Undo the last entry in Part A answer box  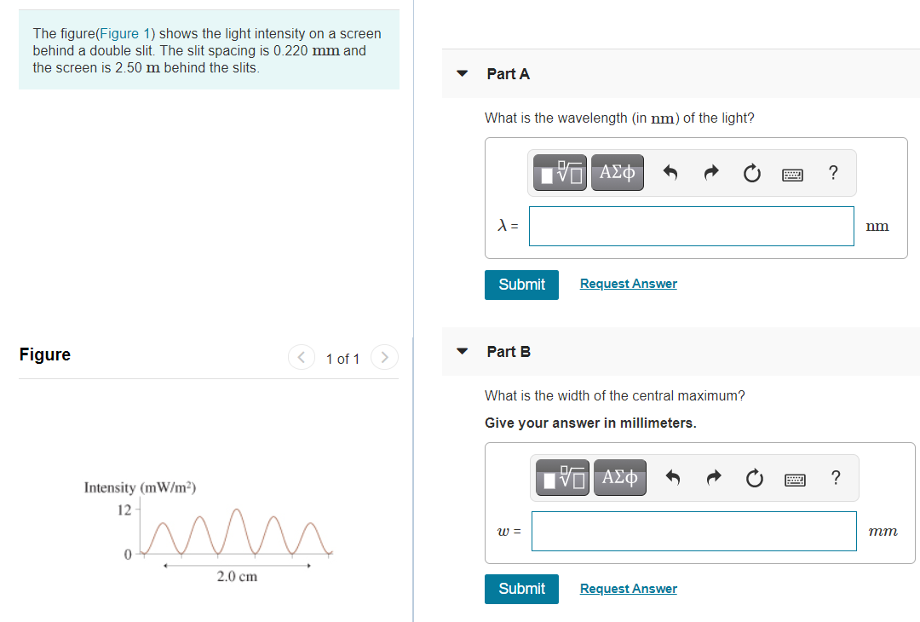click(x=670, y=172)
